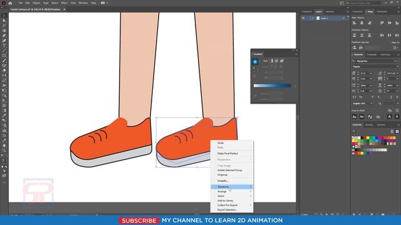Toggle Subscript in Character panel
Image resolution: width=401 pixels, height=225 pixels.
(379, 97)
